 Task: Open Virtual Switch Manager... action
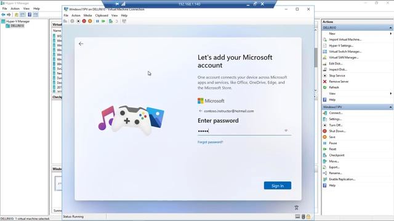tap(345, 52)
